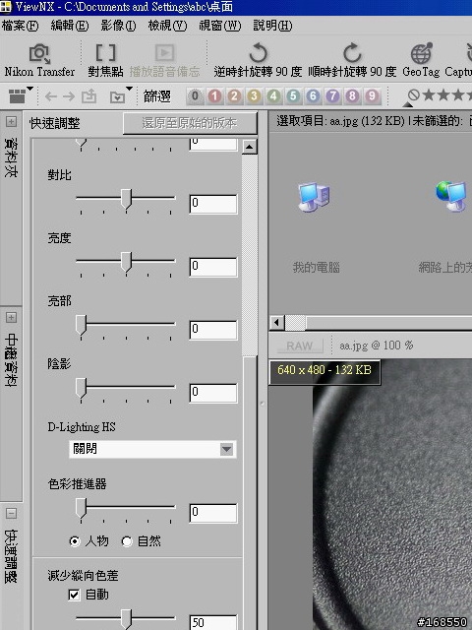The image size is (472, 630).
Task: Select the 人物 radio button
Action: tap(75, 541)
